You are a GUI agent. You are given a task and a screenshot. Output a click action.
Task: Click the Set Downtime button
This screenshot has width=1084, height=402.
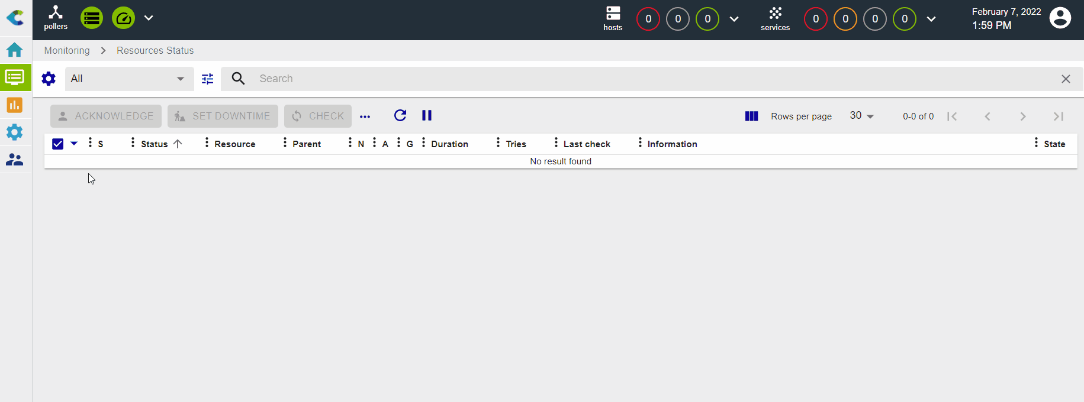(223, 116)
